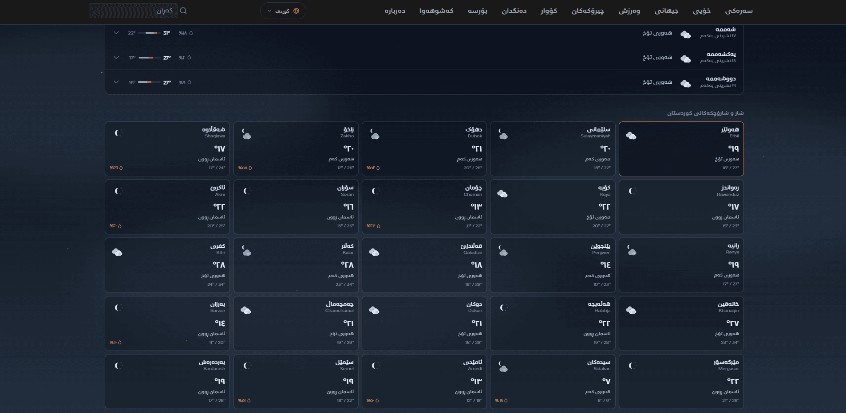
Task: Open the دەنگدان voting nav link
Action: 514,11
